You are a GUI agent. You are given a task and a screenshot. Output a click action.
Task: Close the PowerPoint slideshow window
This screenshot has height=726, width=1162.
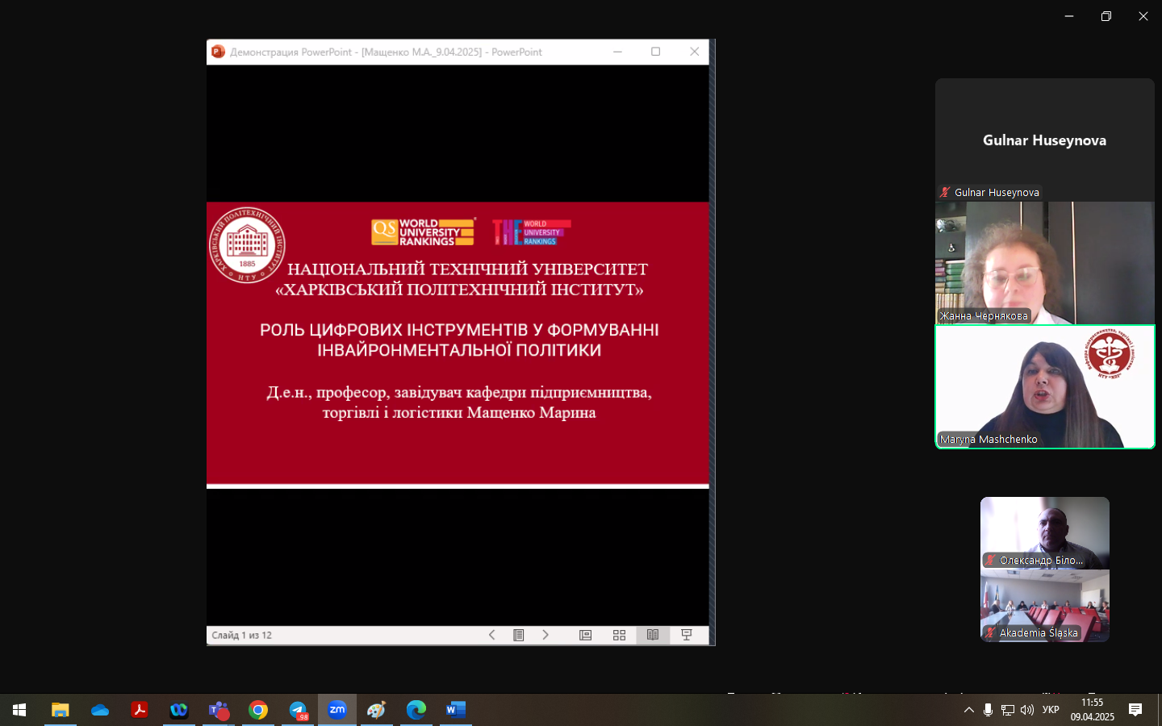coord(695,52)
